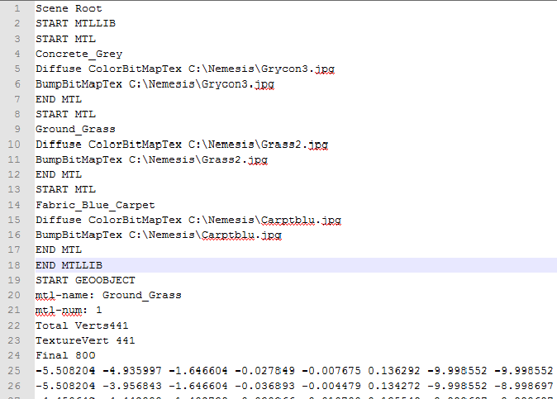This screenshot has width=557, height=399.
Task: Click line number 12 in the gutter
Action: [16, 174]
